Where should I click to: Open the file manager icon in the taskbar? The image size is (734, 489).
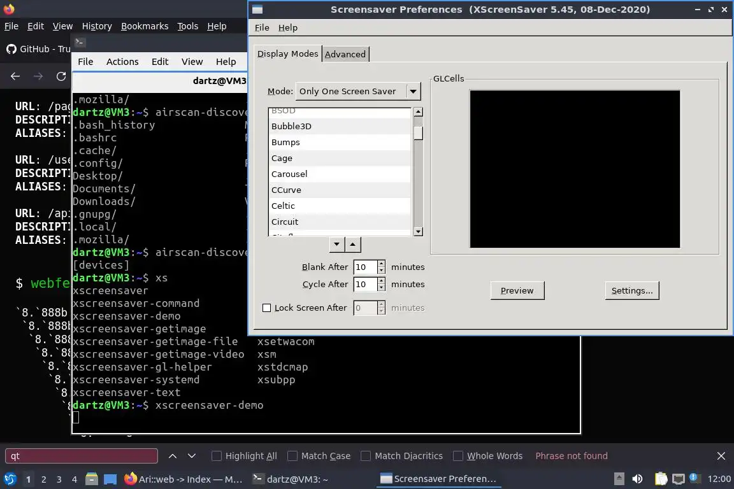point(92,479)
